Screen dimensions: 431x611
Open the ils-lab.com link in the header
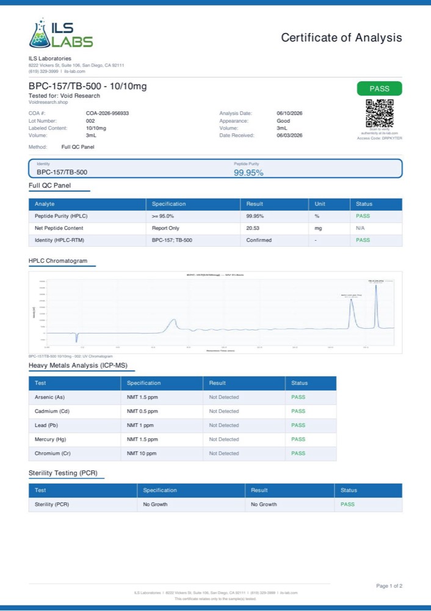tap(74, 71)
